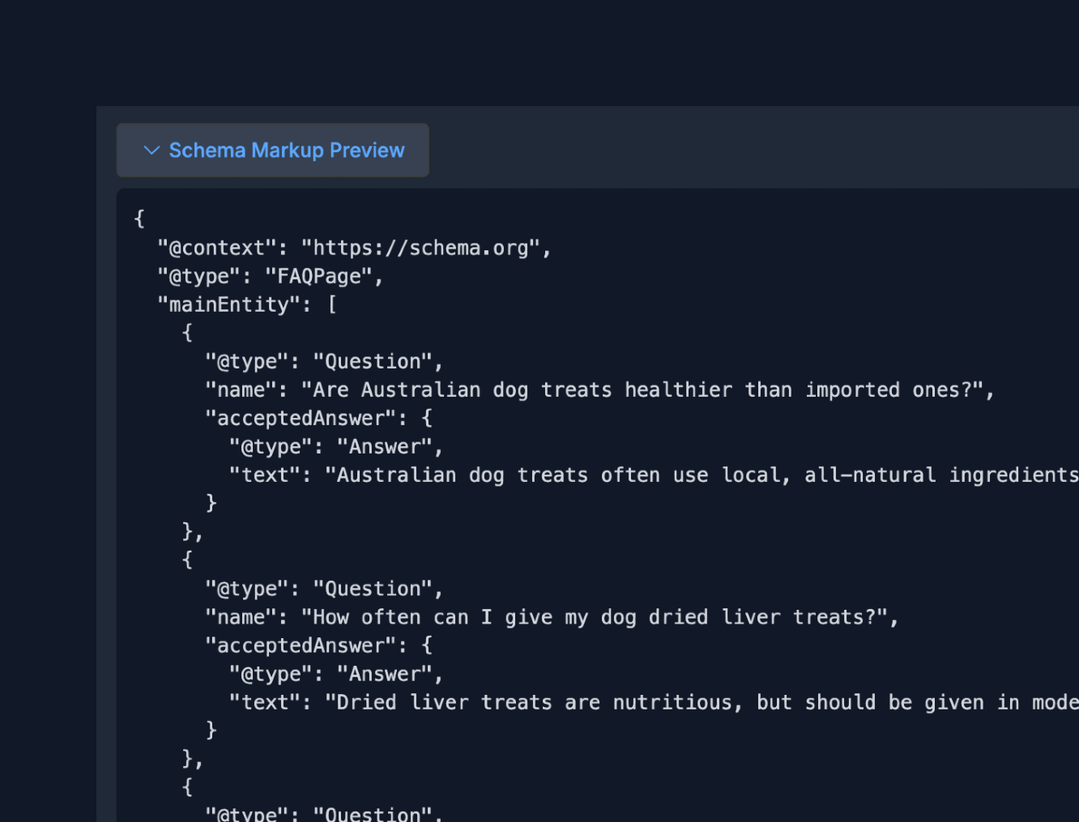
Task: Click the "FAQPage" type value
Action: (322, 275)
